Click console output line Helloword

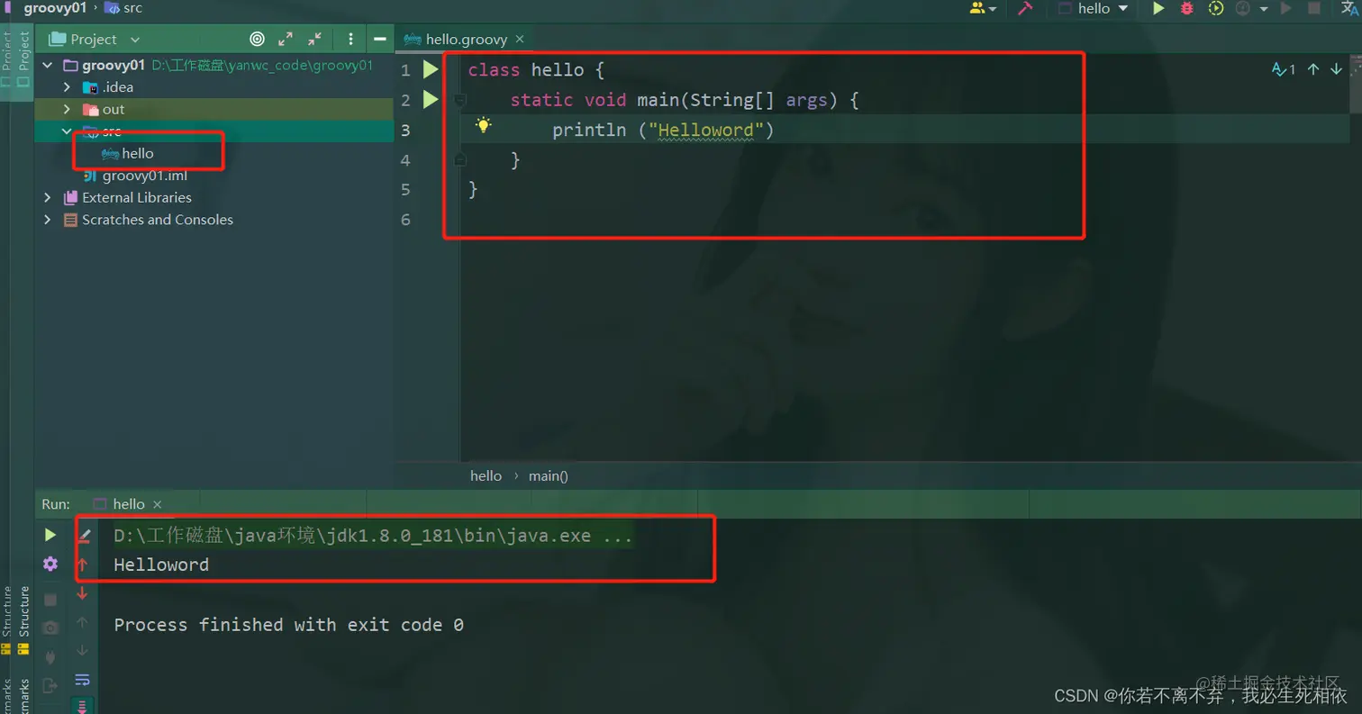[161, 565]
